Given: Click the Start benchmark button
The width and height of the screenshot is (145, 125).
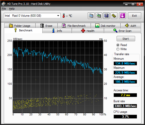Looking at the screenshot, I should (126, 39).
